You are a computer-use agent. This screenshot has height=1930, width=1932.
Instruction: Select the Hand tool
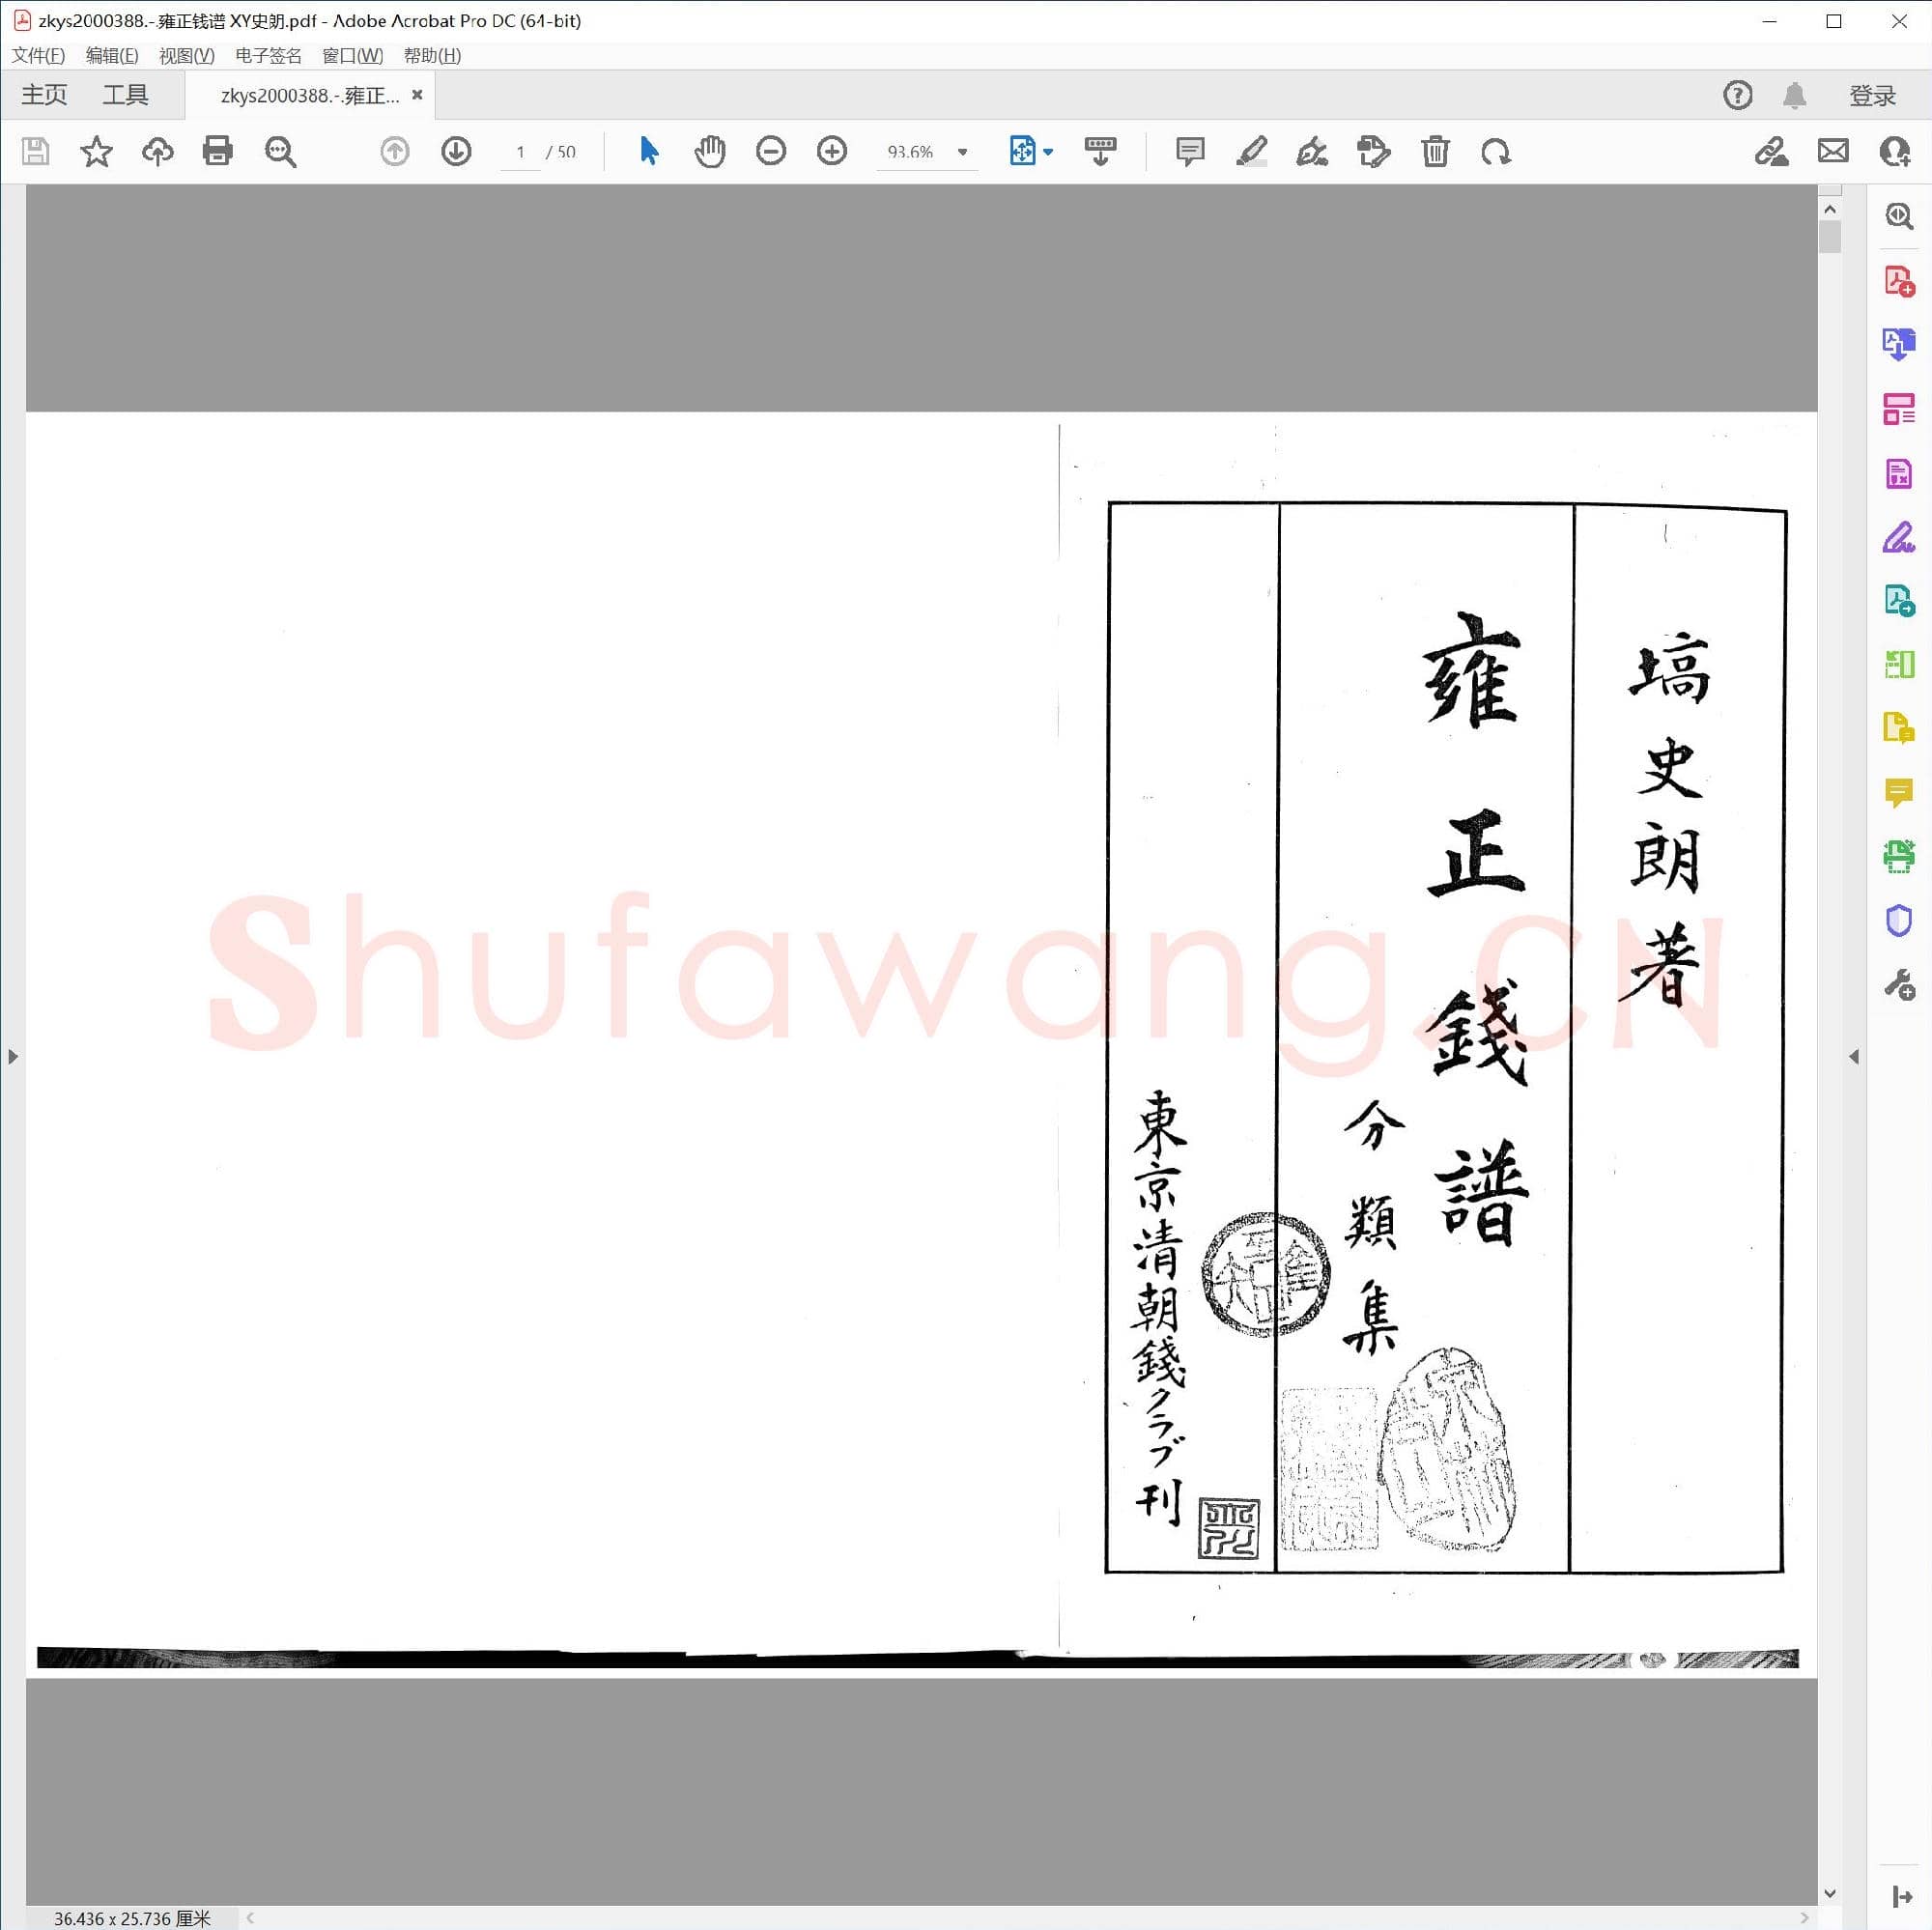pos(710,151)
